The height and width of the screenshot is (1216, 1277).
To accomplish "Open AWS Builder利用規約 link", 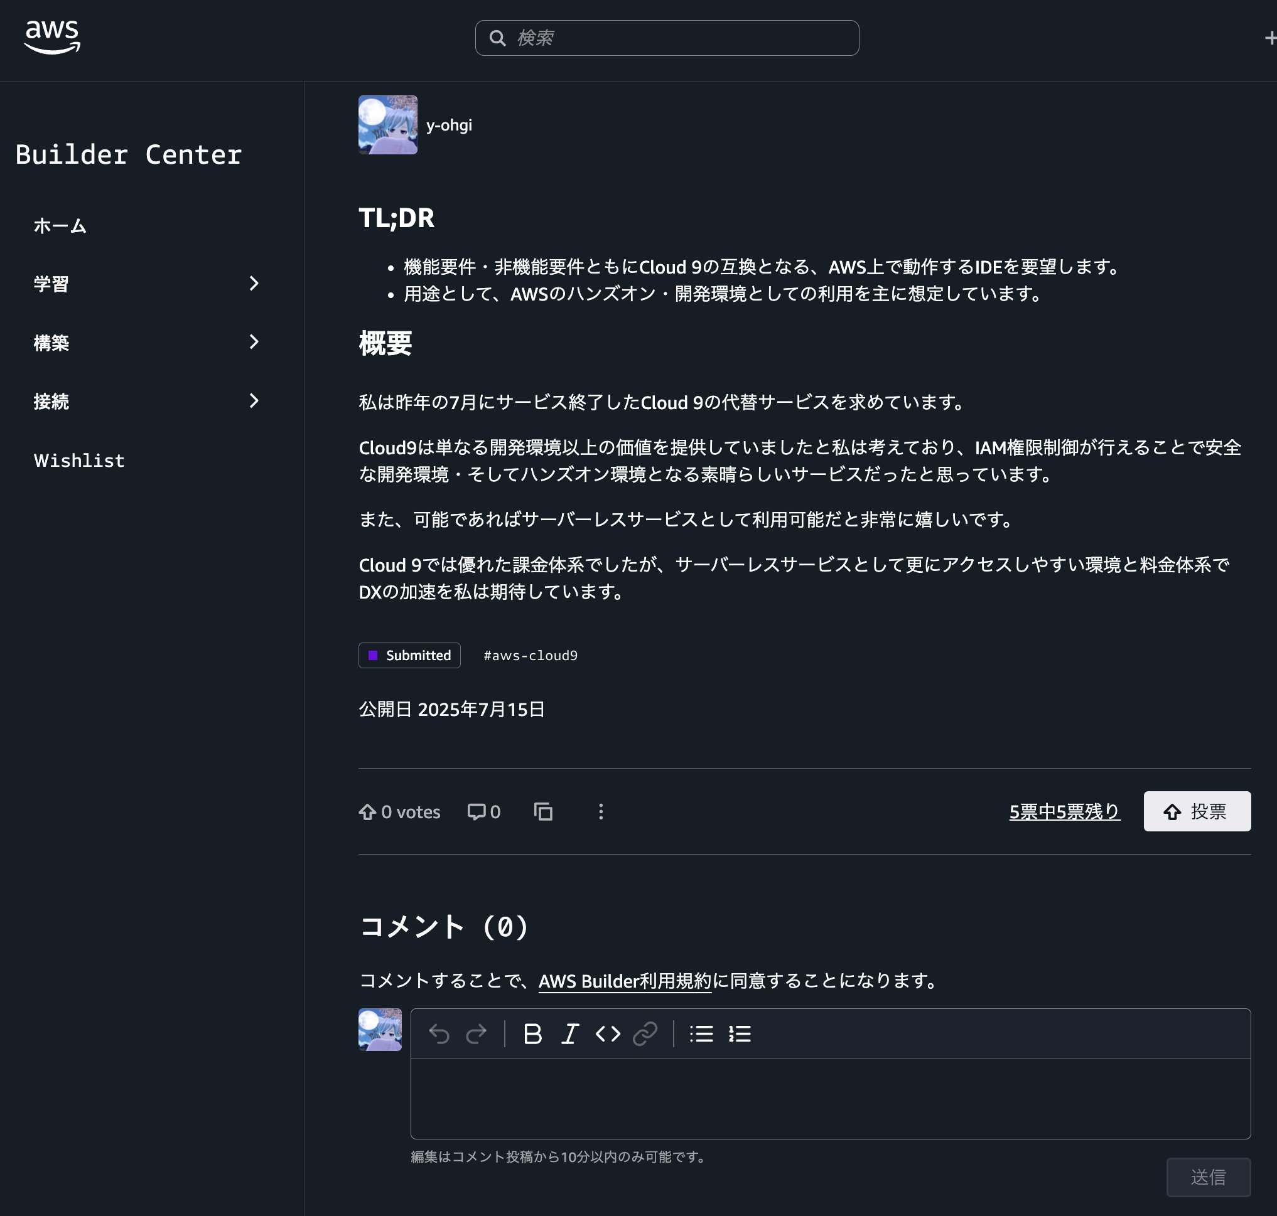I will tap(625, 981).
